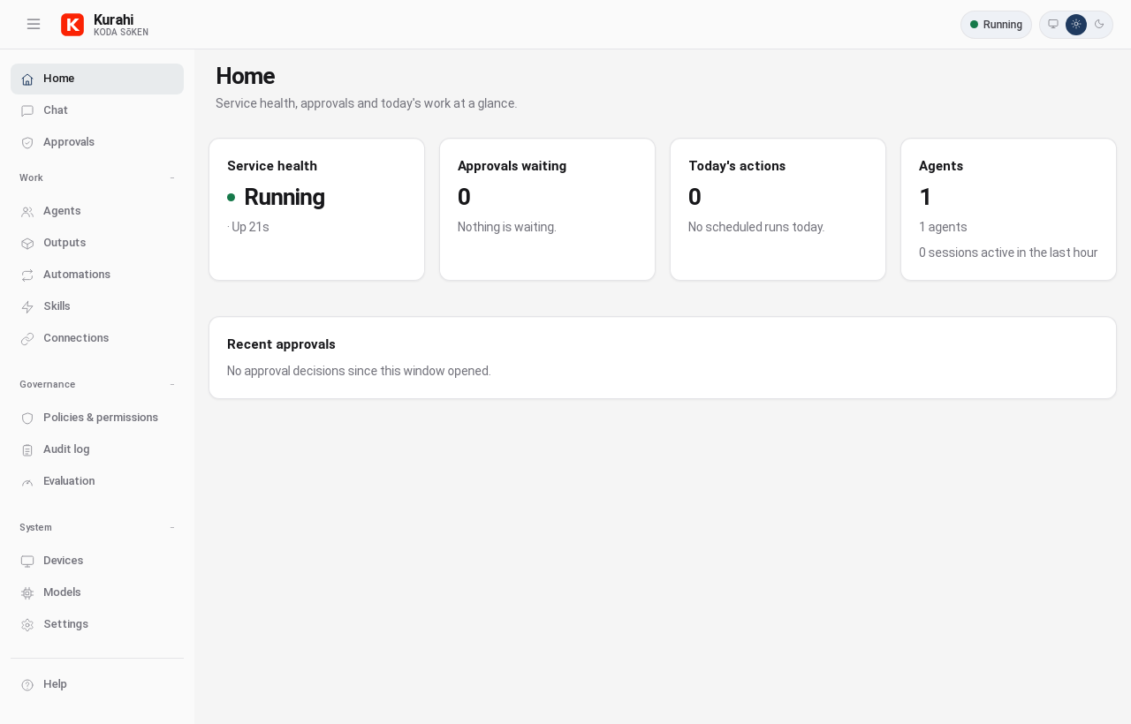The width and height of the screenshot is (1131, 724).
Task: Click the "1 agents" text in the Agents card
Action: [x=943, y=227]
